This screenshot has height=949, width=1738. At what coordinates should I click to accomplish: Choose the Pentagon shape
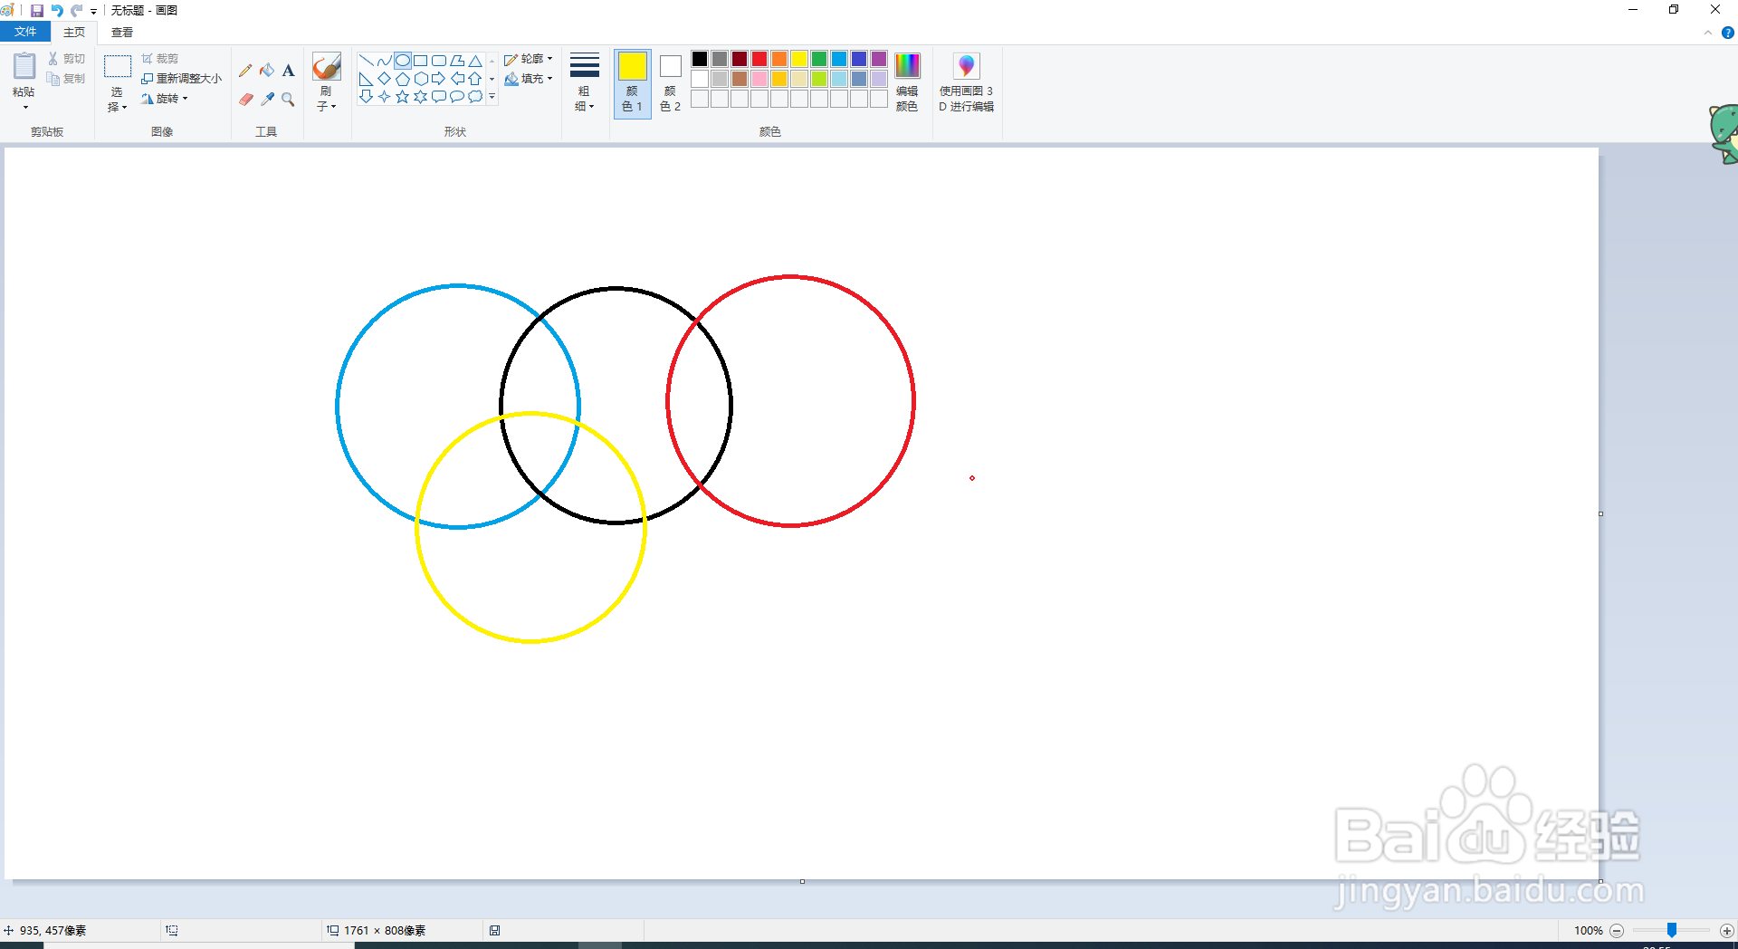point(403,79)
